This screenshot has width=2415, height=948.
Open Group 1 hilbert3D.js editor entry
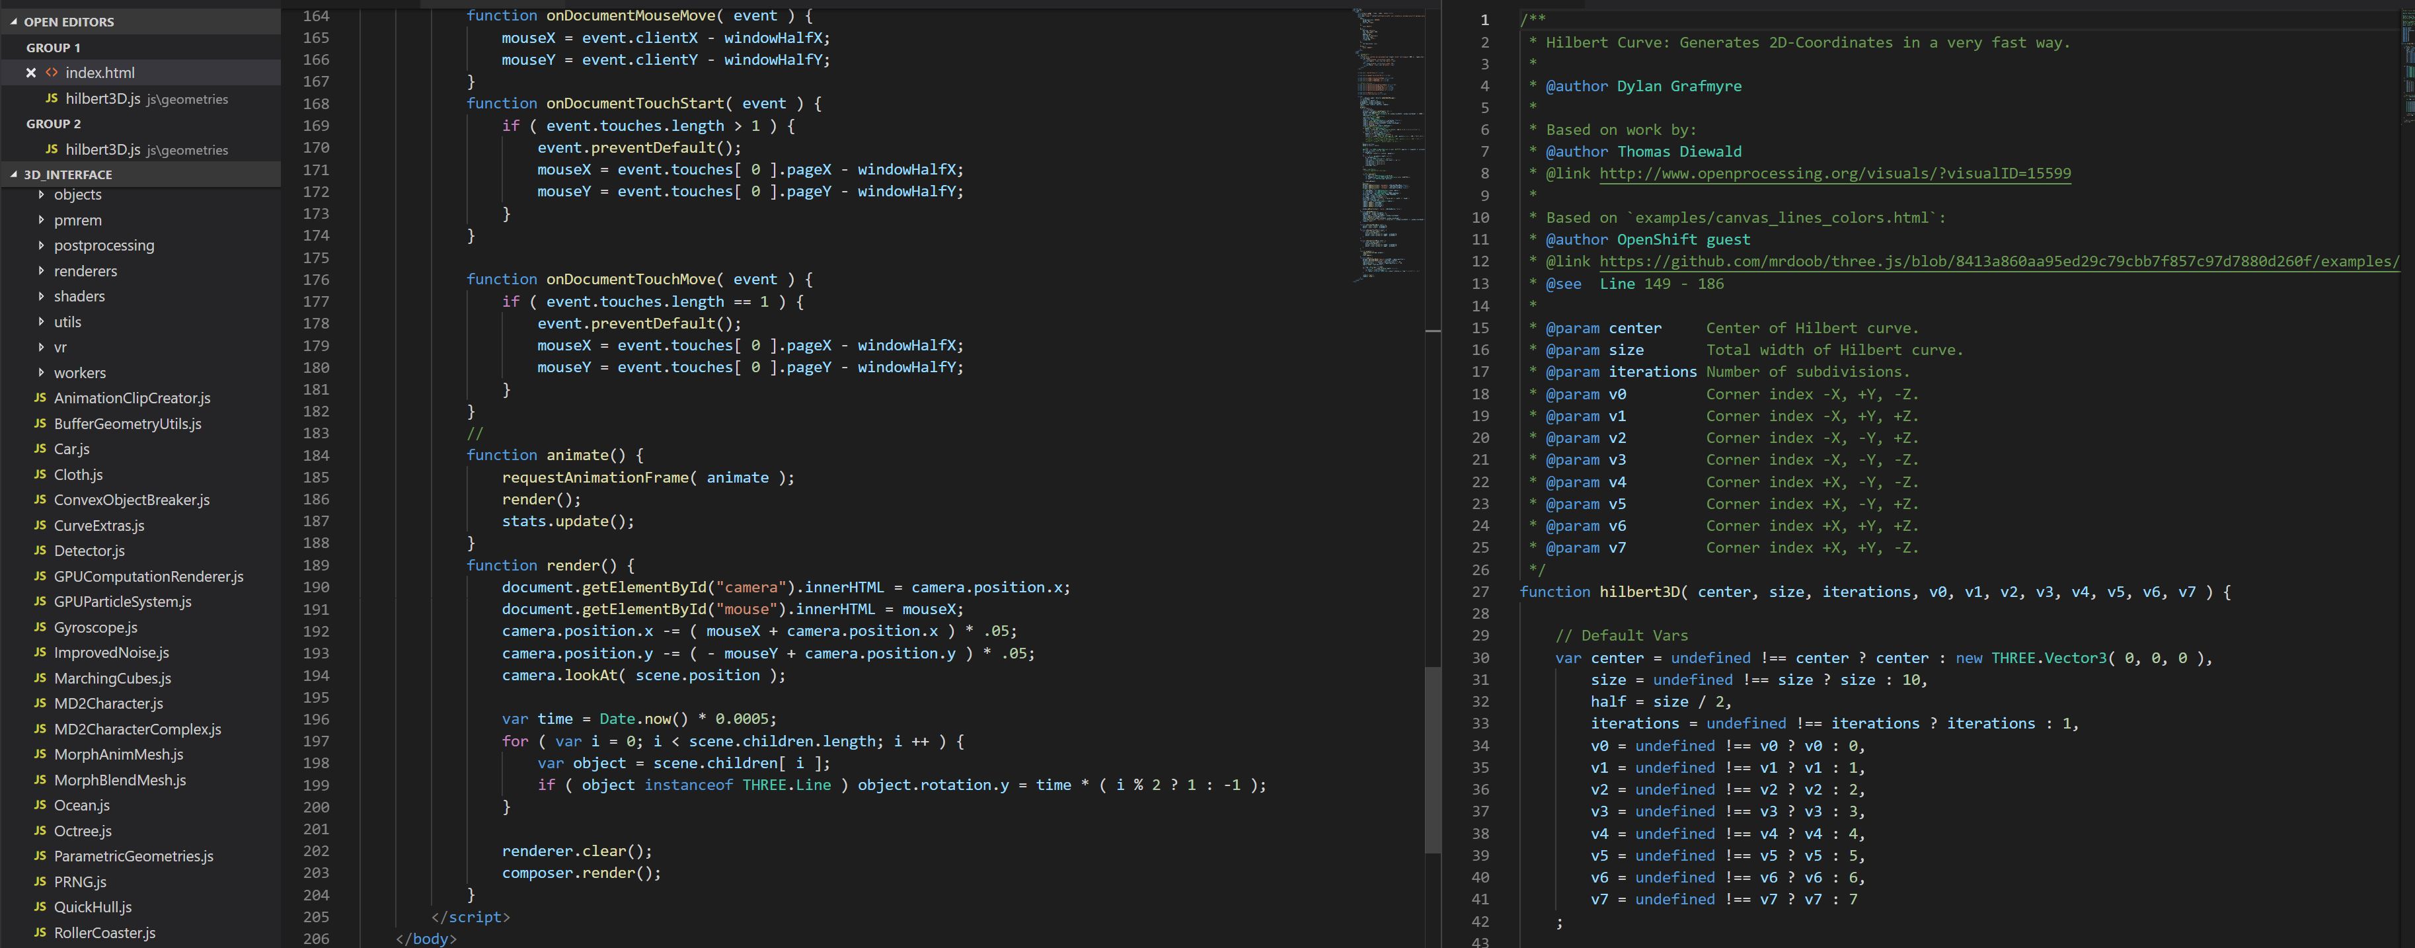[141, 99]
